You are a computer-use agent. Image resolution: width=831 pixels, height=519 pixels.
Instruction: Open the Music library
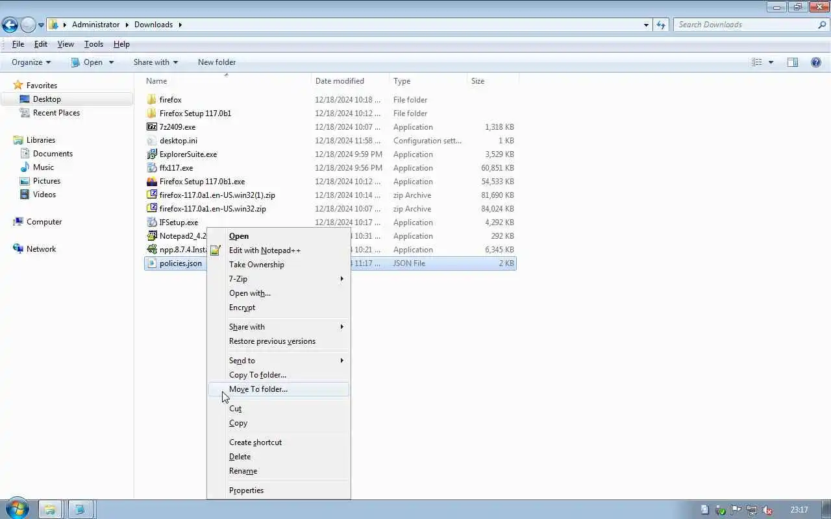(43, 167)
